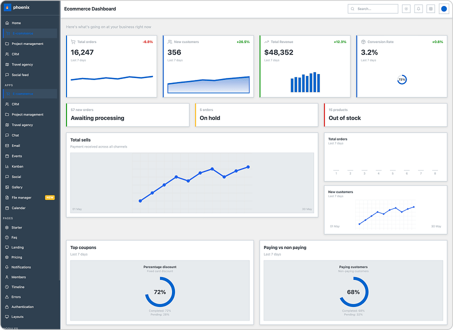Open the Awaiting processing card
453x330 pixels.
[127, 115]
